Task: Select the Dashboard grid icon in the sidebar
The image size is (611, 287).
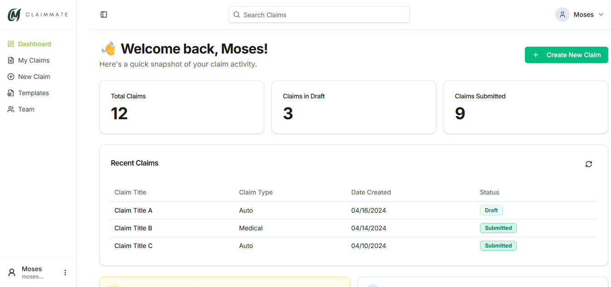Action: click(x=10, y=44)
